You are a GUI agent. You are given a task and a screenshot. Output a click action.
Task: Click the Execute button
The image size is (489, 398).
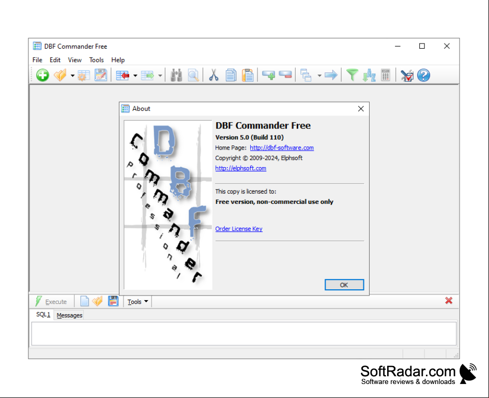52,302
